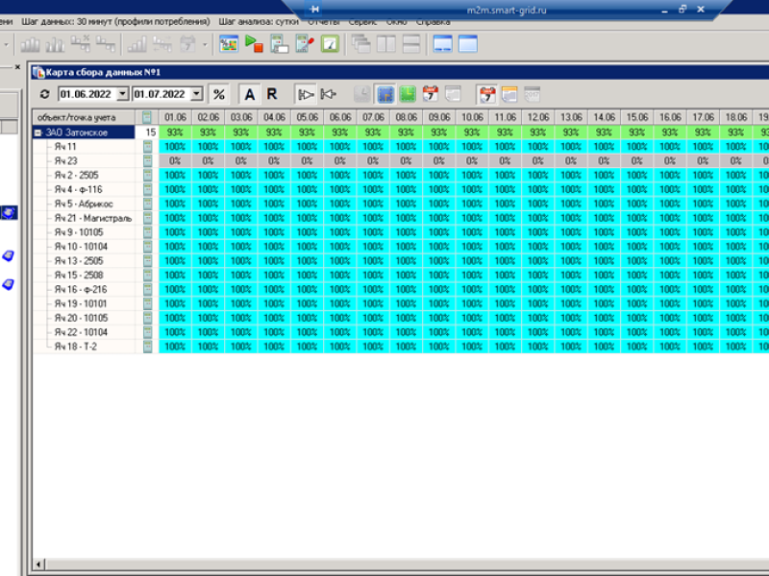
Task: Click the plain blue-titled window icon ending the main toolbar
Action: pos(468,44)
